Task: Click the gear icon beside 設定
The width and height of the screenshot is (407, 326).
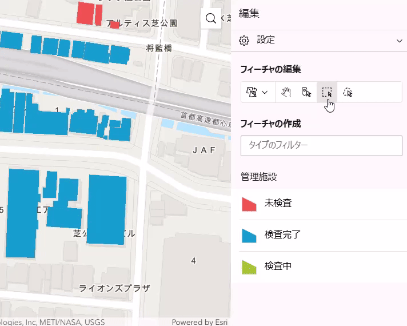Action: pyautogui.click(x=244, y=41)
